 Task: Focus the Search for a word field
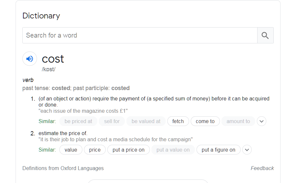pyautogui.click(x=140, y=35)
